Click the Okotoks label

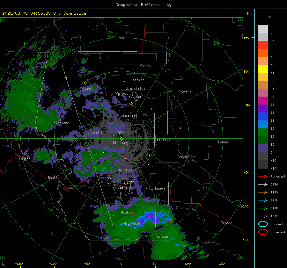(x=128, y=213)
